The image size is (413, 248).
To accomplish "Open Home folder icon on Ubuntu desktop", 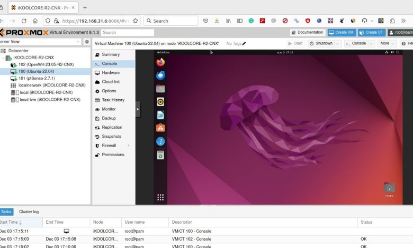I will click(x=389, y=189).
